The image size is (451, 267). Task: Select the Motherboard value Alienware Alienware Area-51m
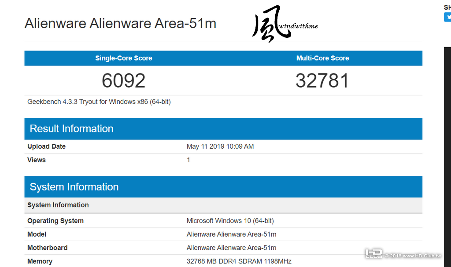pyautogui.click(x=231, y=248)
